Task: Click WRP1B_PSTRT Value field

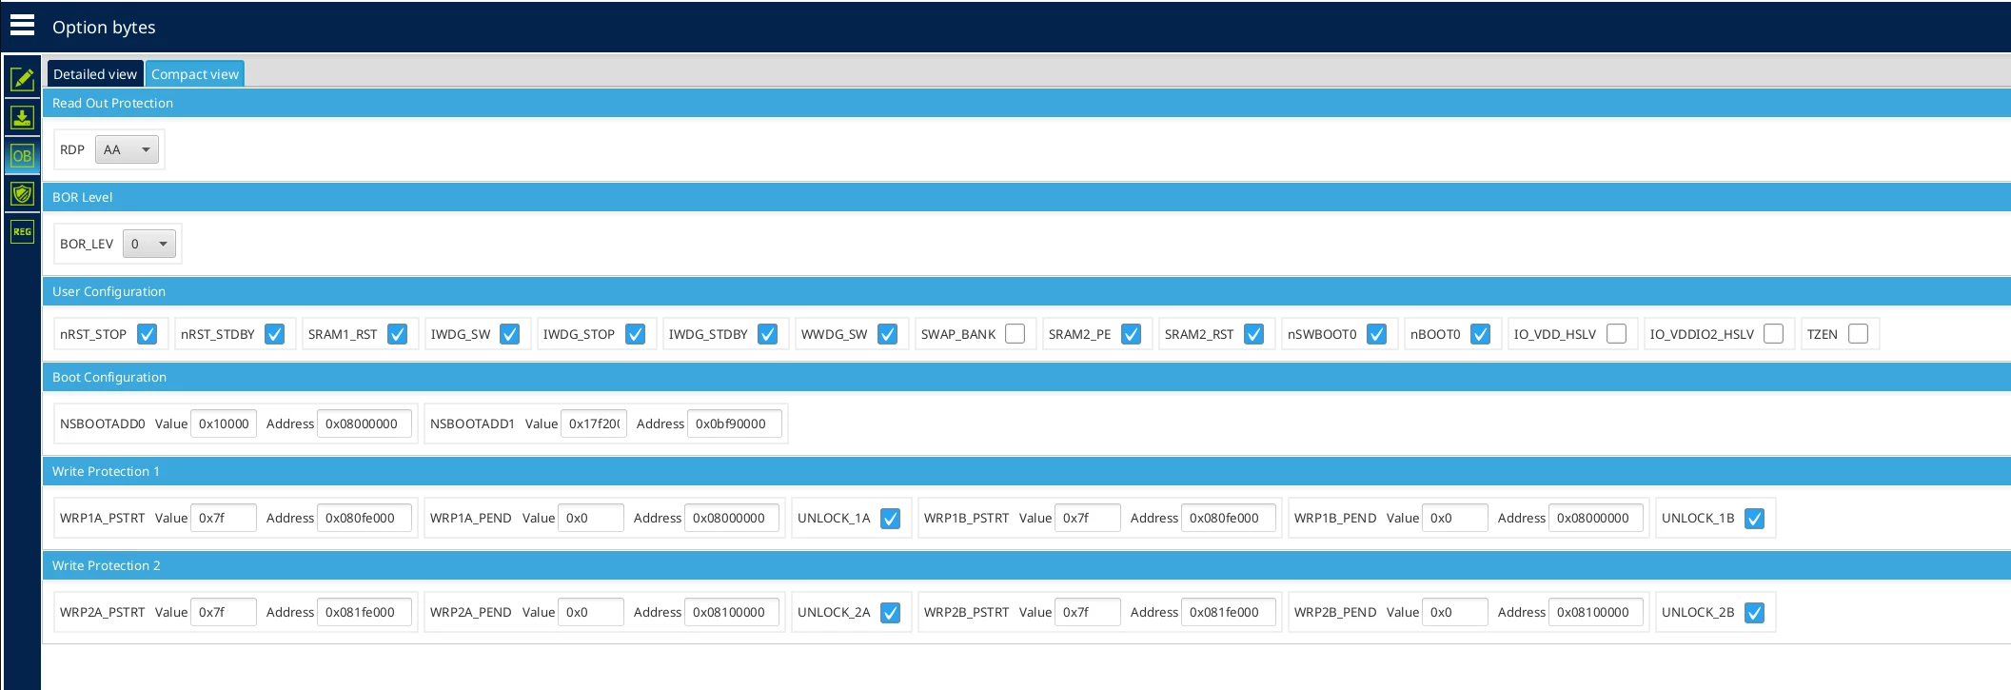Action: pos(1088,518)
